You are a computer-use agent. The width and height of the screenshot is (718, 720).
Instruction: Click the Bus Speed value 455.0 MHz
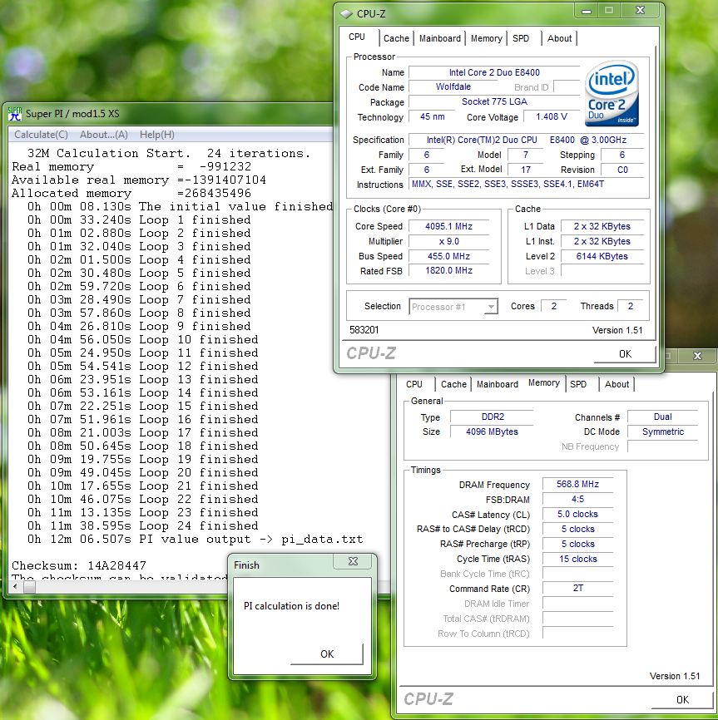[x=448, y=256]
